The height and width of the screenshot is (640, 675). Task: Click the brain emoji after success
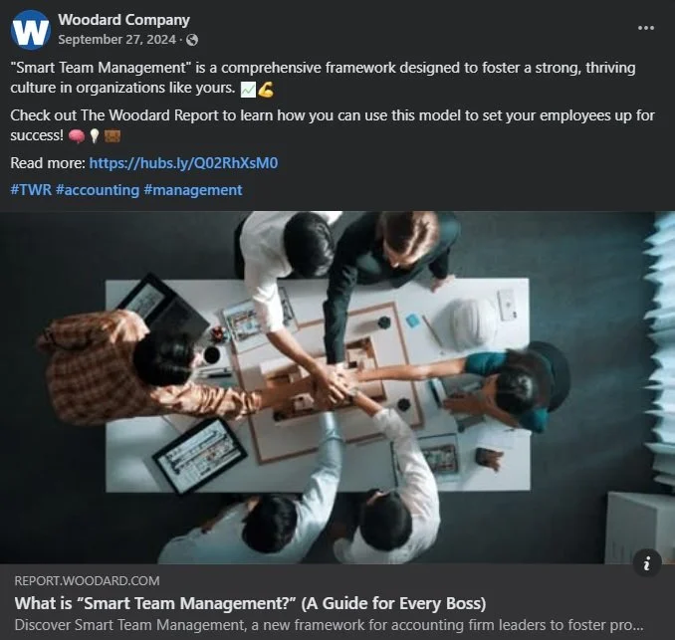[77, 136]
